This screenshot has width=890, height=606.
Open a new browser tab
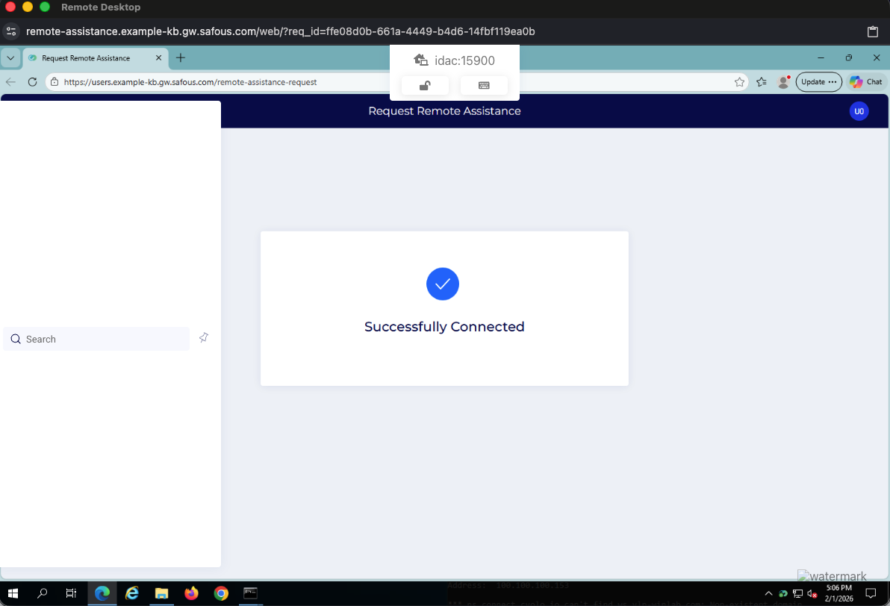point(181,58)
